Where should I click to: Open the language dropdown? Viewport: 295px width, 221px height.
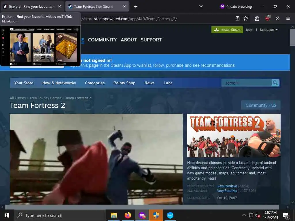pyautogui.click(x=269, y=30)
